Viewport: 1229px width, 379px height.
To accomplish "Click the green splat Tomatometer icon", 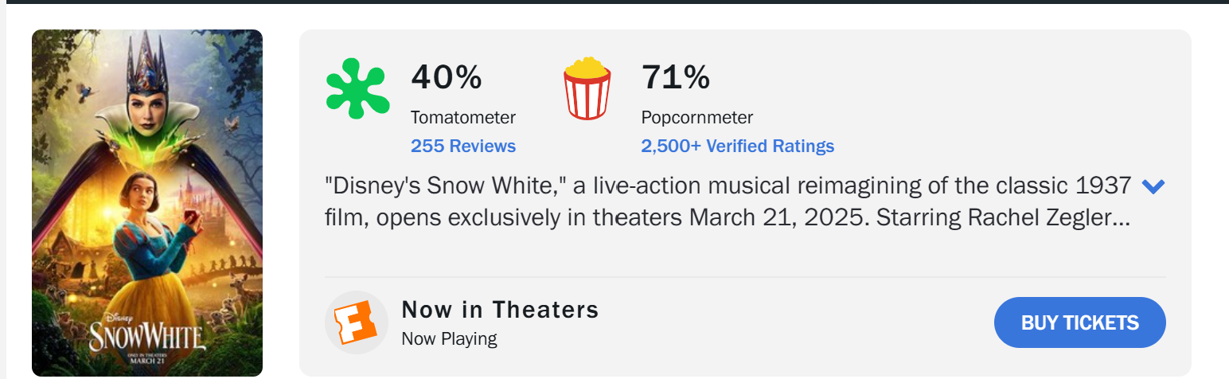I will click(357, 89).
